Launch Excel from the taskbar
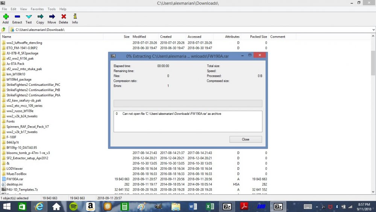This screenshot has width=376, height=212. [210, 206]
